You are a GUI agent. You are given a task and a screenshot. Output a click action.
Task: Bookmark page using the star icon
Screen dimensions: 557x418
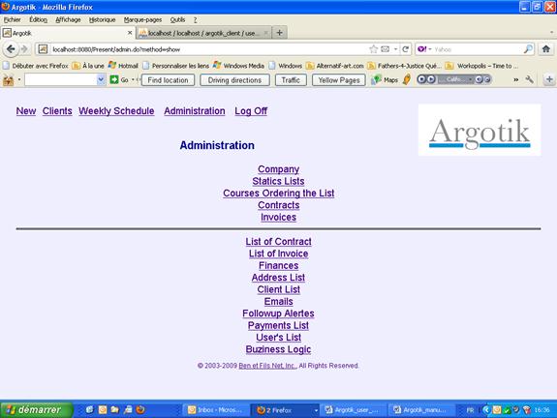pos(373,49)
